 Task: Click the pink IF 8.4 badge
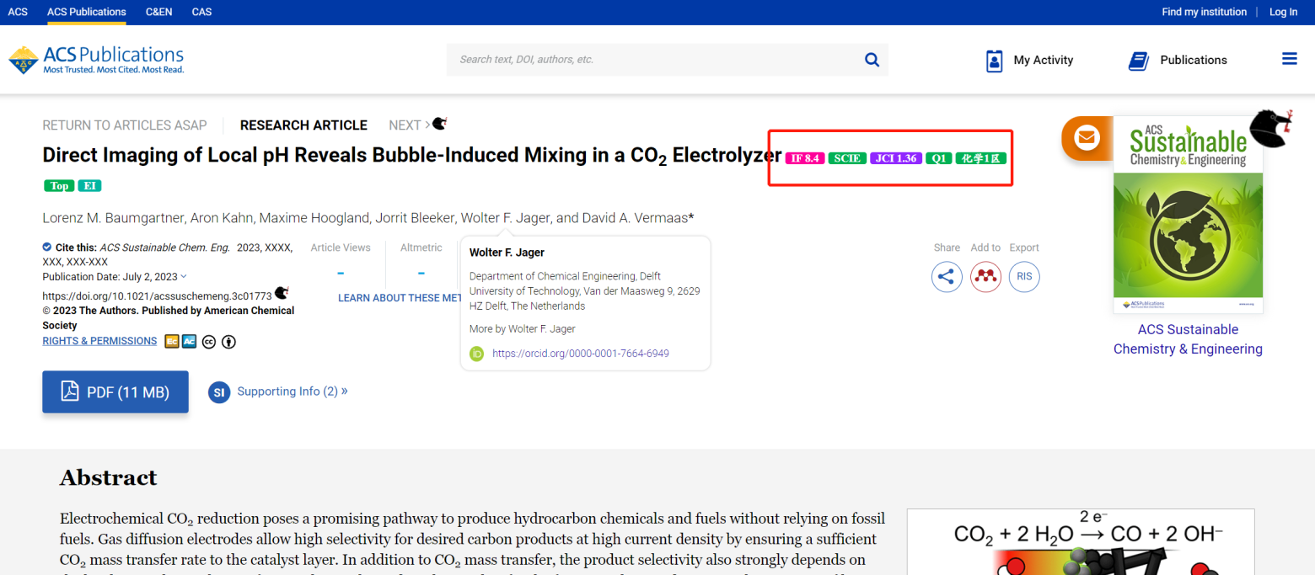tap(804, 158)
